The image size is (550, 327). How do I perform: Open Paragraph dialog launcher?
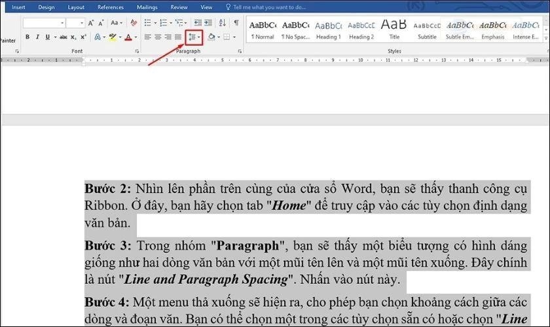pyautogui.click(x=240, y=52)
